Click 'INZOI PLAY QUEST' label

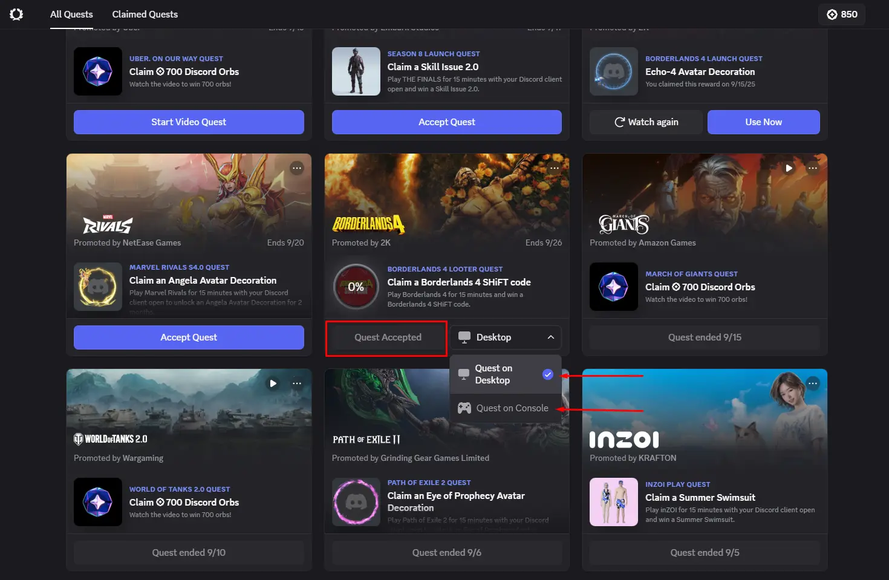click(677, 484)
